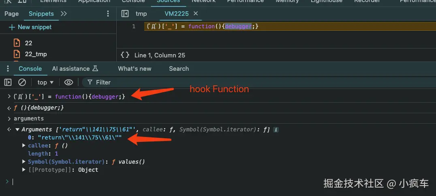Collapse the Arguments object tree
Viewport: 436px width, 196px height.
(17, 130)
